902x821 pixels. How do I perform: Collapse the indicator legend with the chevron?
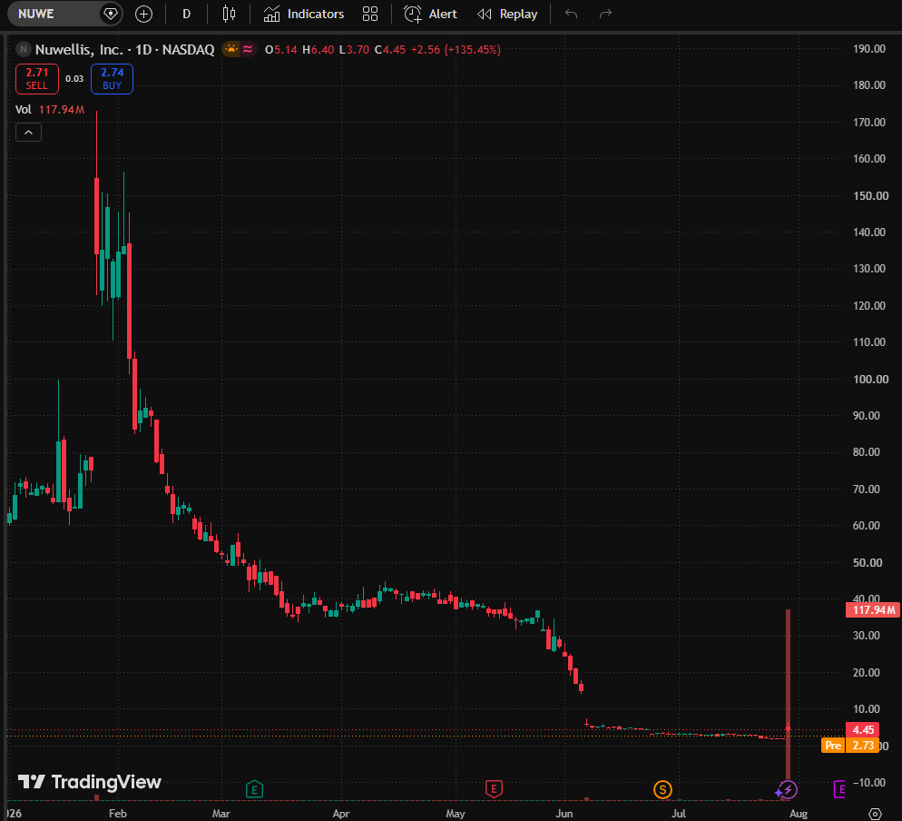(x=28, y=133)
